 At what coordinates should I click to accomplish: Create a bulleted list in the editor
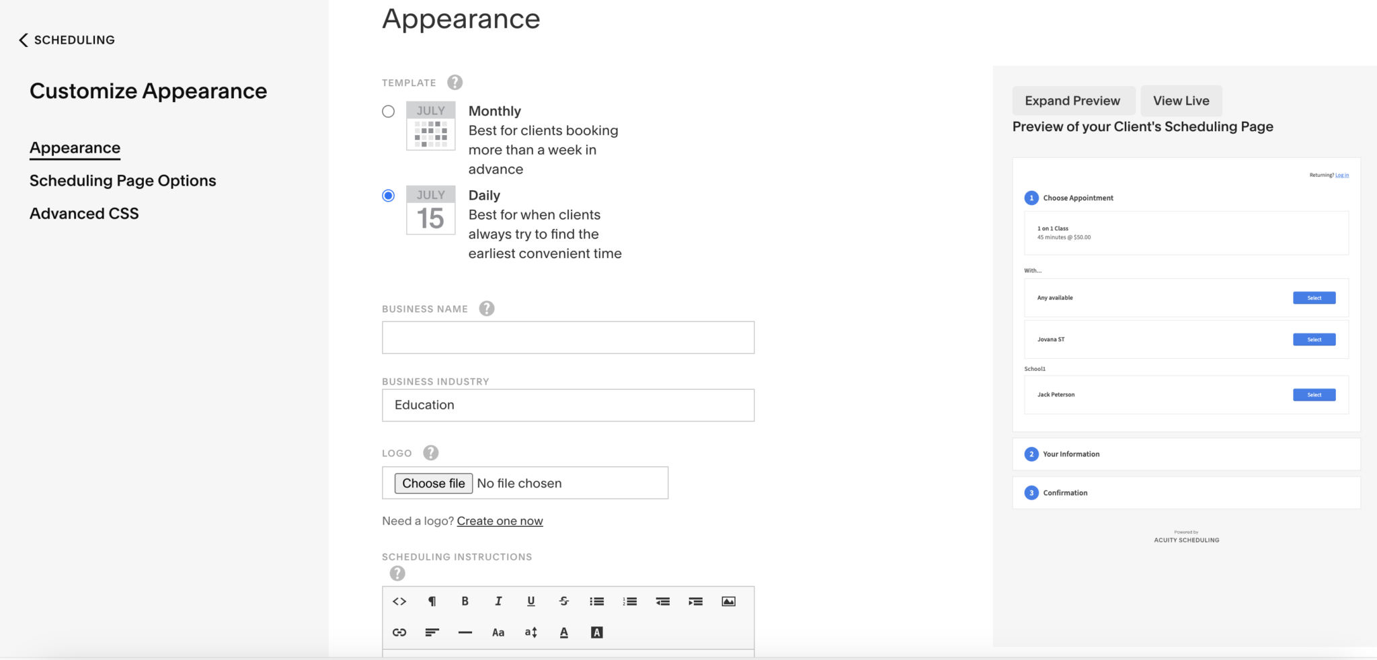point(596,601)
